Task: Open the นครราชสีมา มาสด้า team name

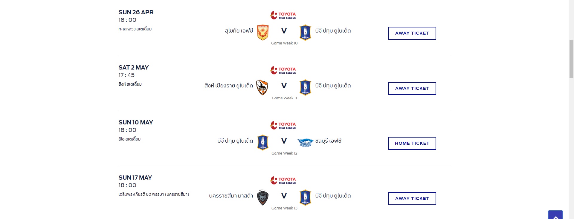Action: [x=231, y=196]
